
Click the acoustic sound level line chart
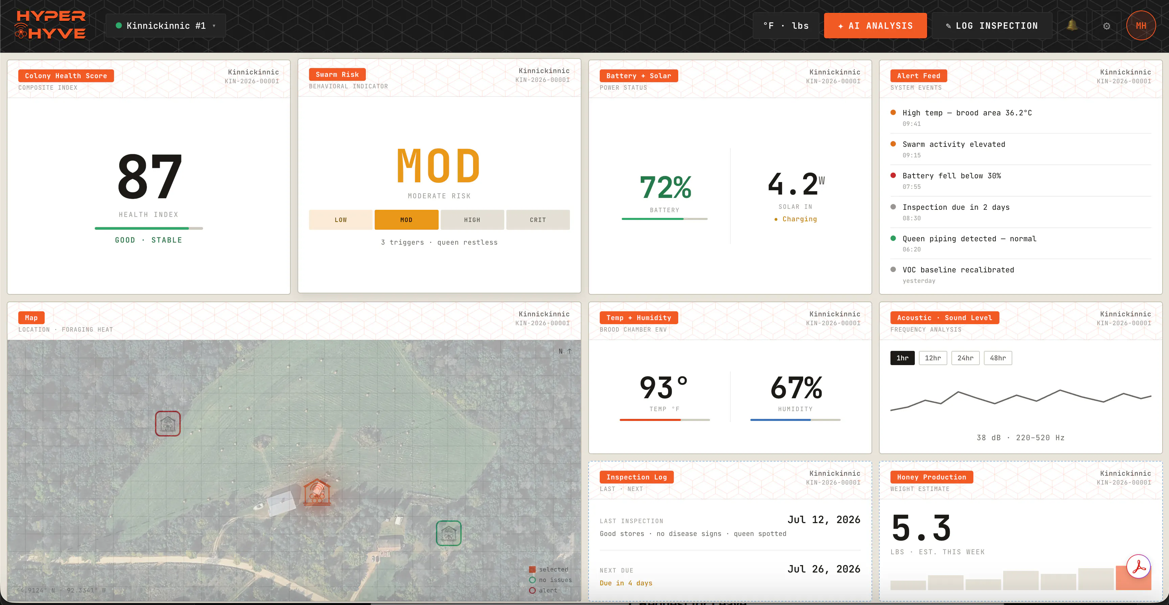[x=1021, y=400]
